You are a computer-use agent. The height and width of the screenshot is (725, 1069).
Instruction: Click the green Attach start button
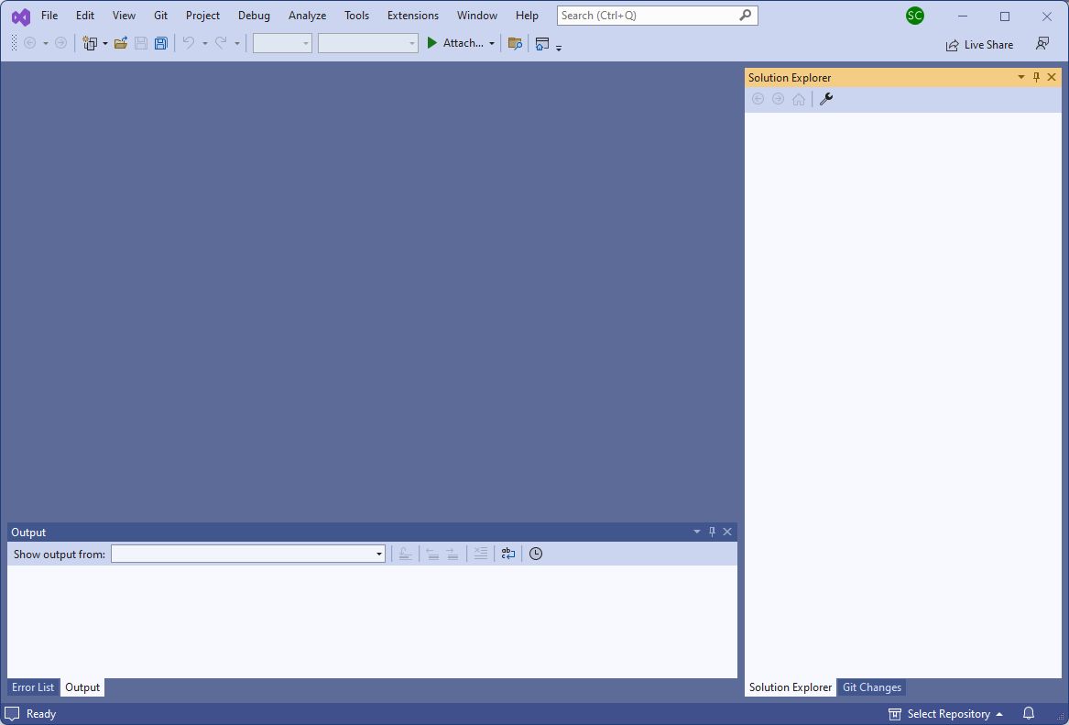click(x=454, y=43)
